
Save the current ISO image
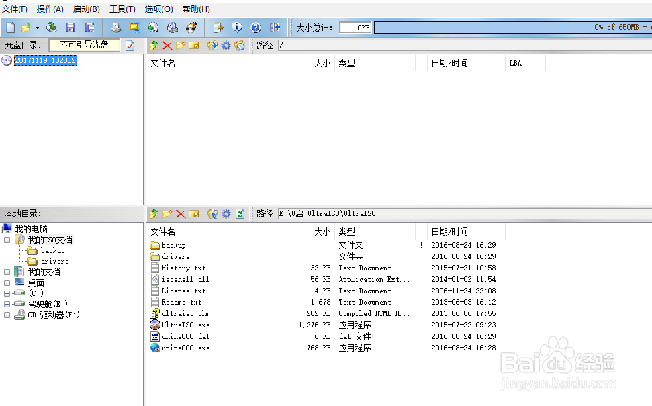tap(71, 28)
